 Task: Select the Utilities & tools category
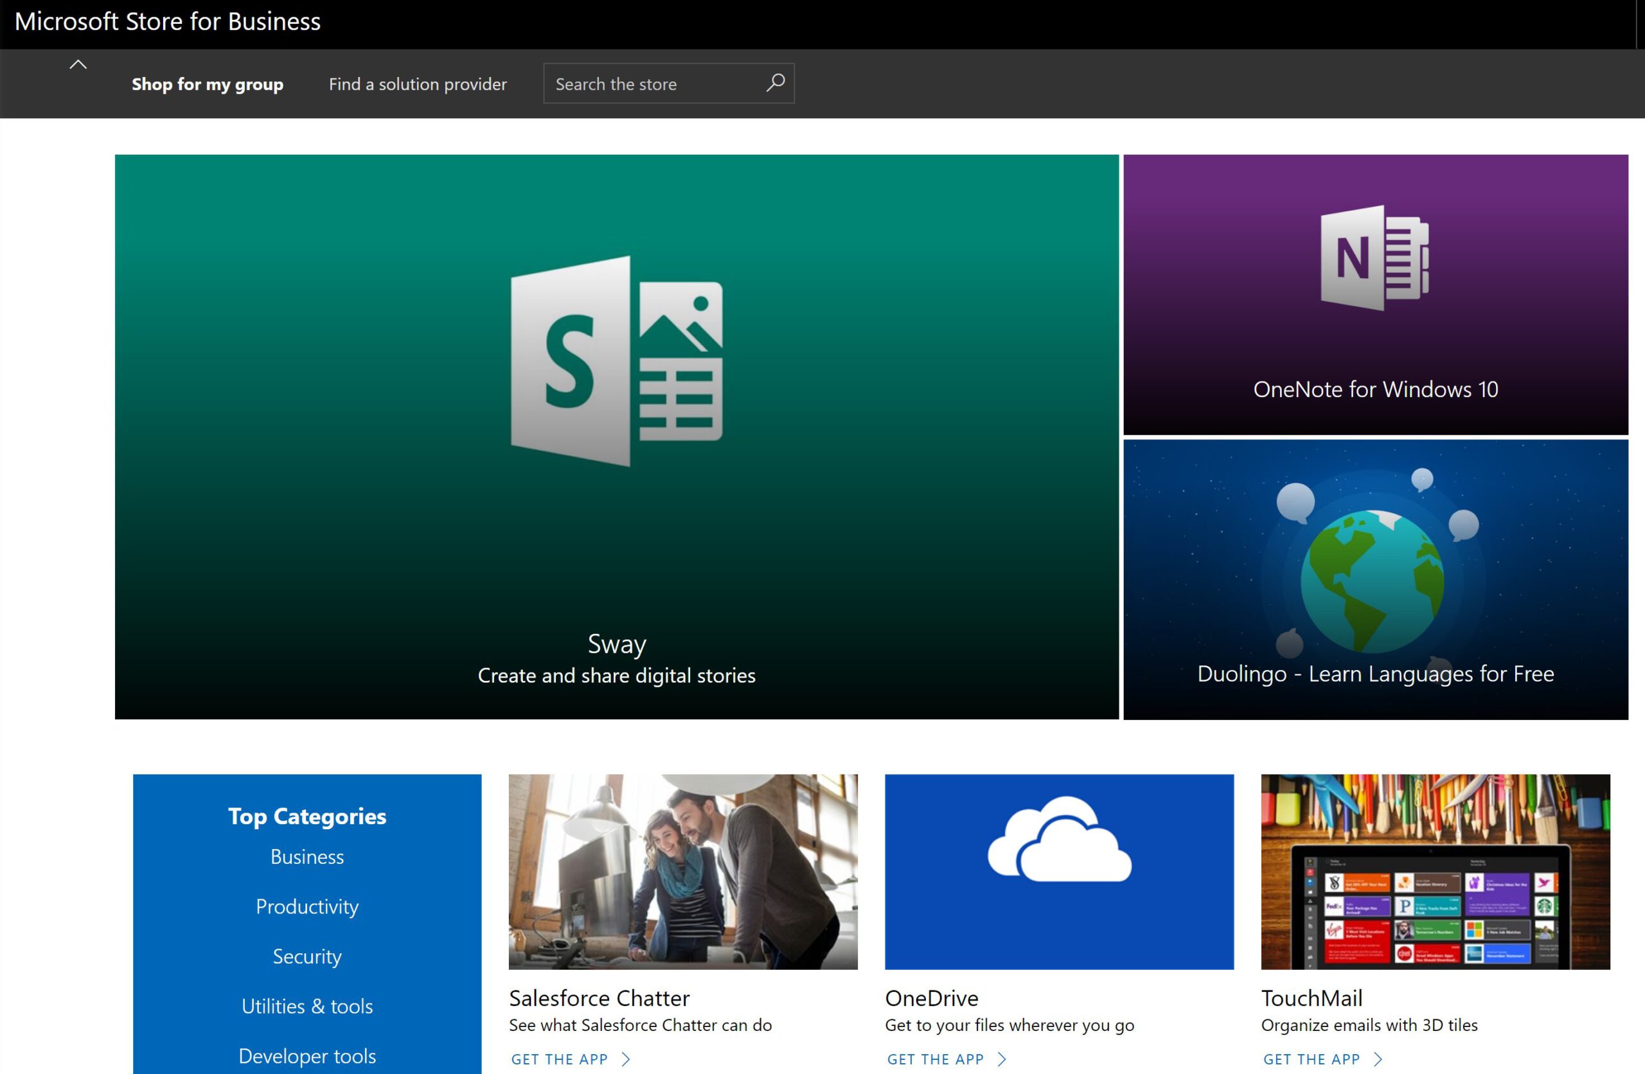point(307,1007)
